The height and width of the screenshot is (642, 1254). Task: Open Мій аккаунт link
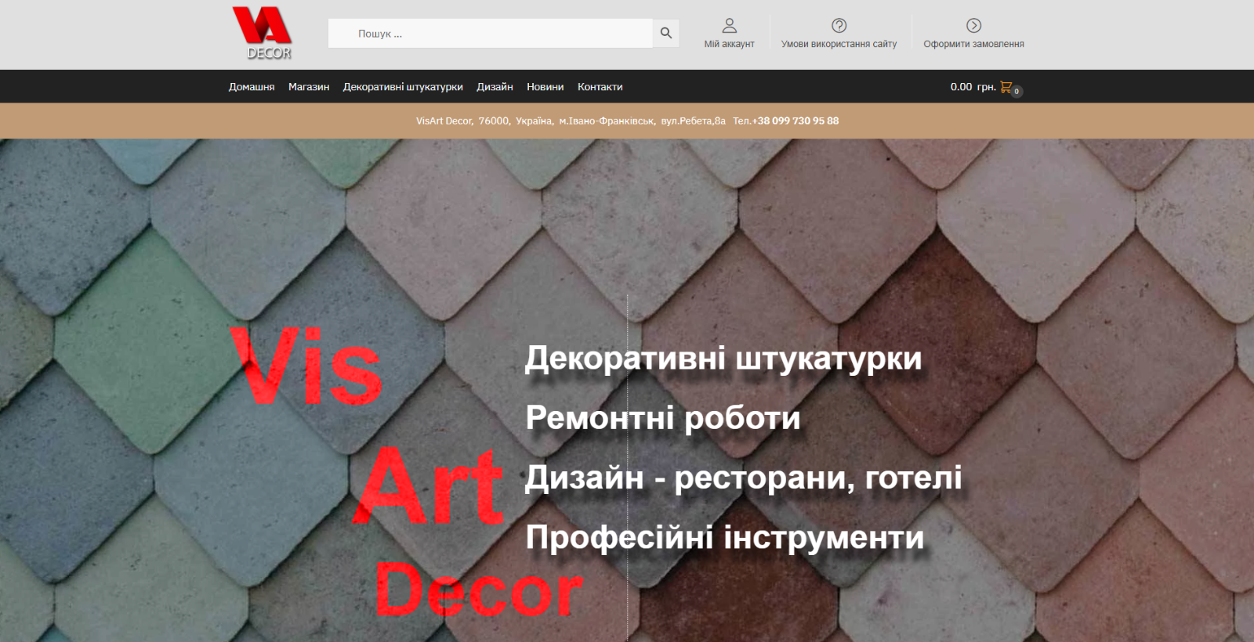(729, 44)
